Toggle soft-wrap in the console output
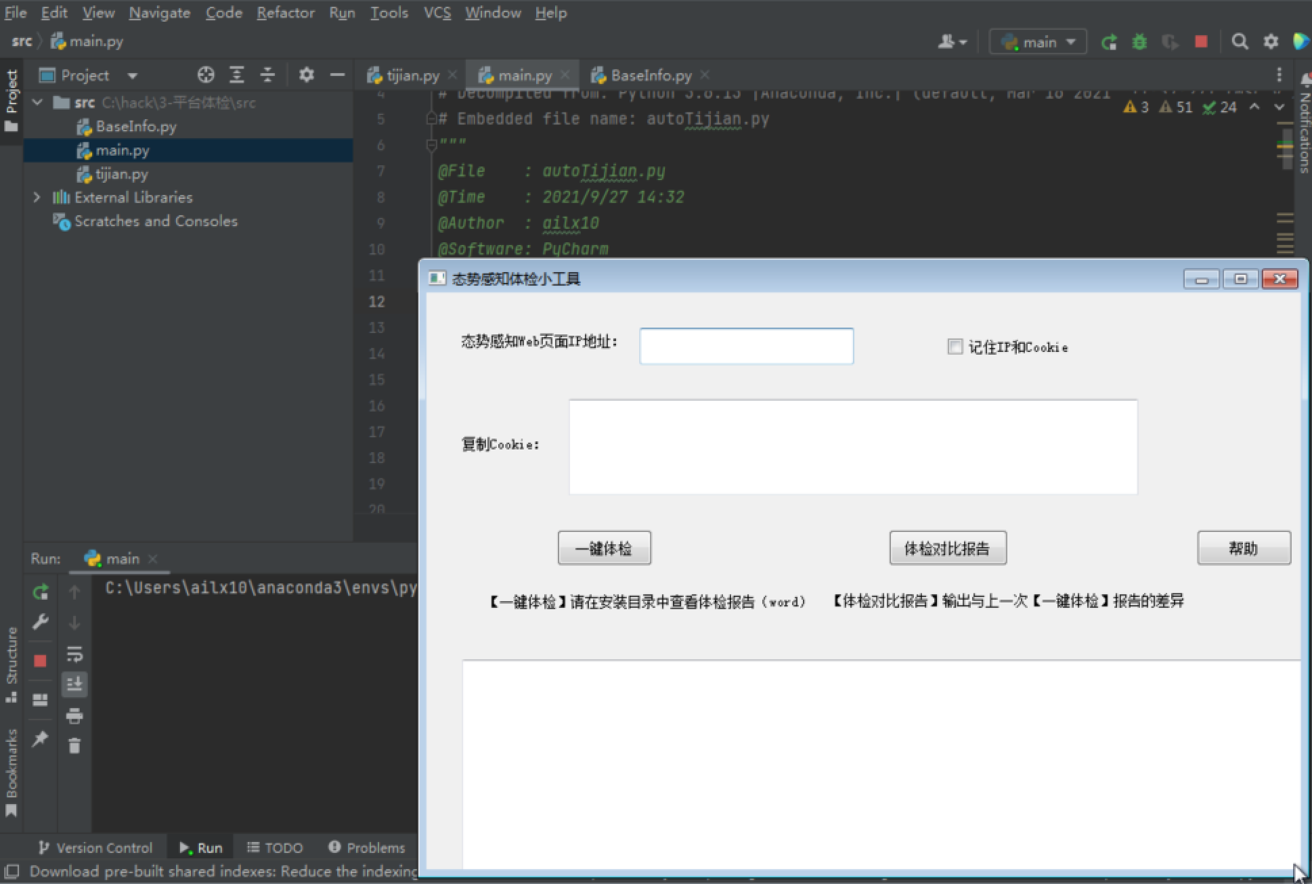The image size is (1312, 884). click(74, 655)
